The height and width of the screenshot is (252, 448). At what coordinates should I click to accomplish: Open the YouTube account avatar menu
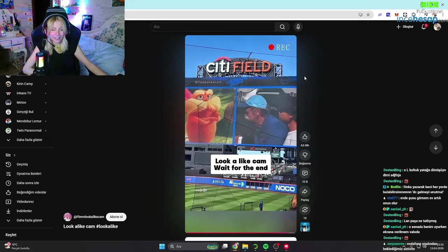point(437,27)
